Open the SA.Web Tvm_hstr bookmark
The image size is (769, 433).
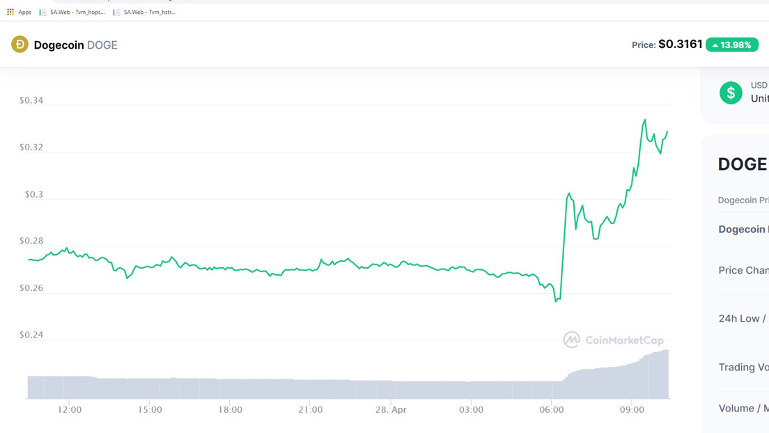pos(145,12)
